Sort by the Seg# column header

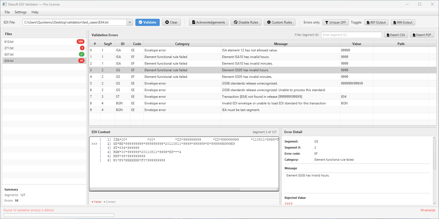click(108, 44)
